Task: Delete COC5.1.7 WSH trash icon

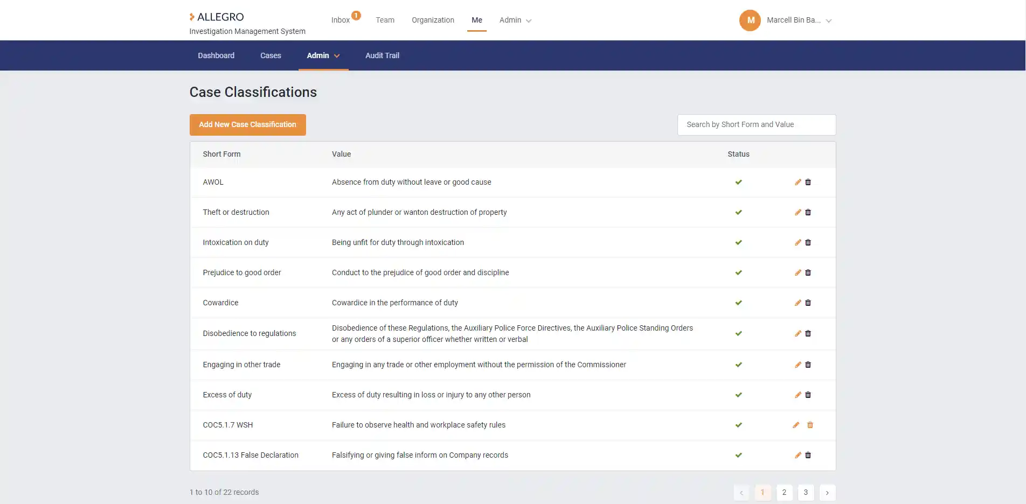Action: point(810,425)
